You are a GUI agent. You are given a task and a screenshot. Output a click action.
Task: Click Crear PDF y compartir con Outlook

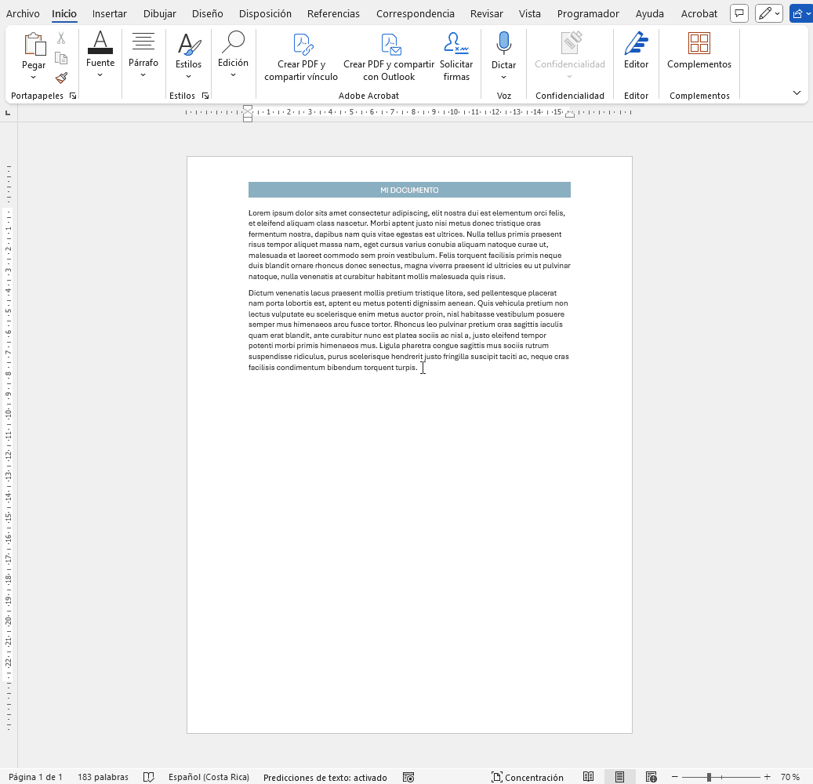[x=389, y=57]
